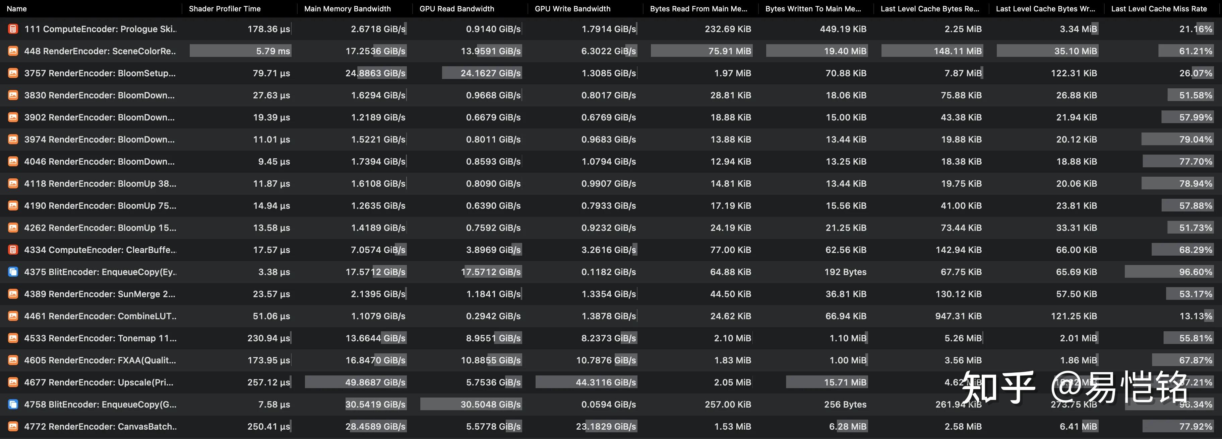This screenshot has width=1222, height=439.
Task: Click the Main Memory Bandwidth column header
Action: coord(347,8)
